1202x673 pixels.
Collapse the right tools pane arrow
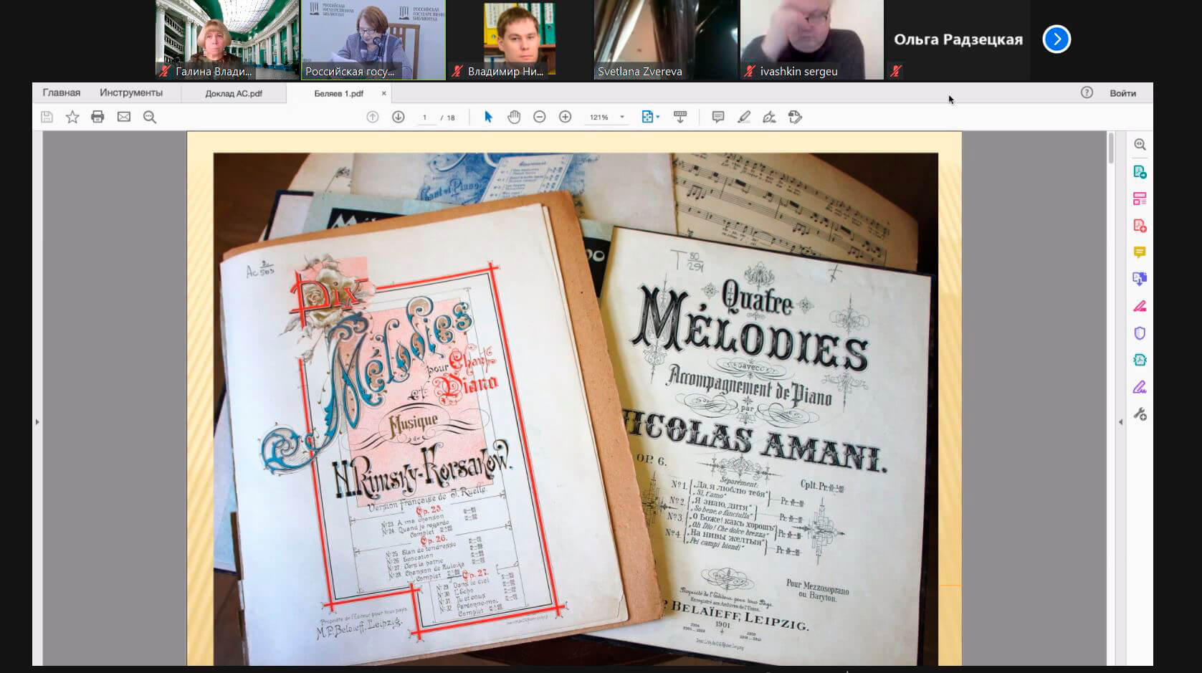tap(1120, 422)
